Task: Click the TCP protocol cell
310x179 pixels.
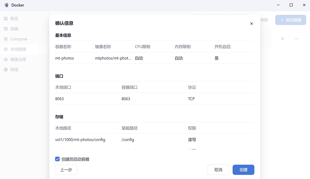Action: [191, 99]
